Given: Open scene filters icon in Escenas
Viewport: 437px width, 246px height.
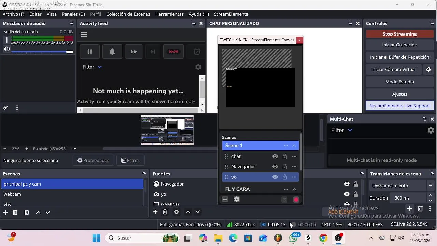Looking at the screenshot, I should 27,213.
